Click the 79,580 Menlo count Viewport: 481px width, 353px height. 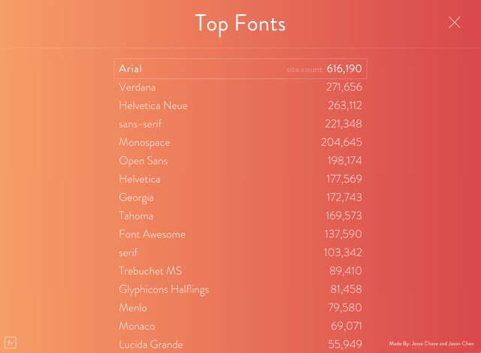pyautogui.click(x=345, y=308)
